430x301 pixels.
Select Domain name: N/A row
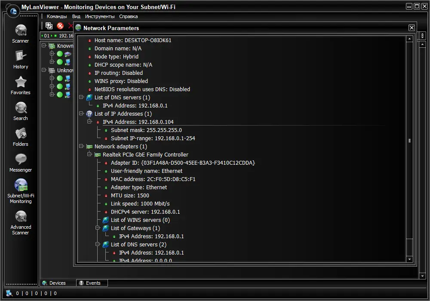(x=118, y=49)
